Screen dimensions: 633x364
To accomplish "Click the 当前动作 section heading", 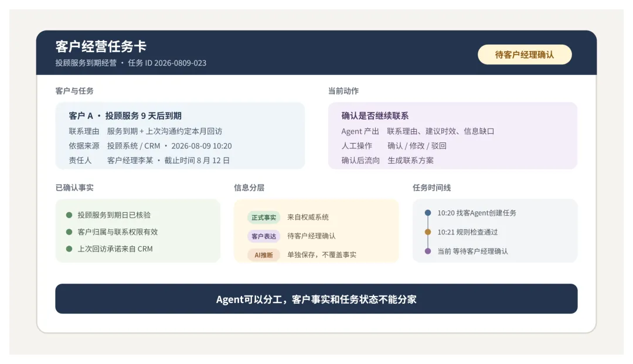I will [343, 91].
